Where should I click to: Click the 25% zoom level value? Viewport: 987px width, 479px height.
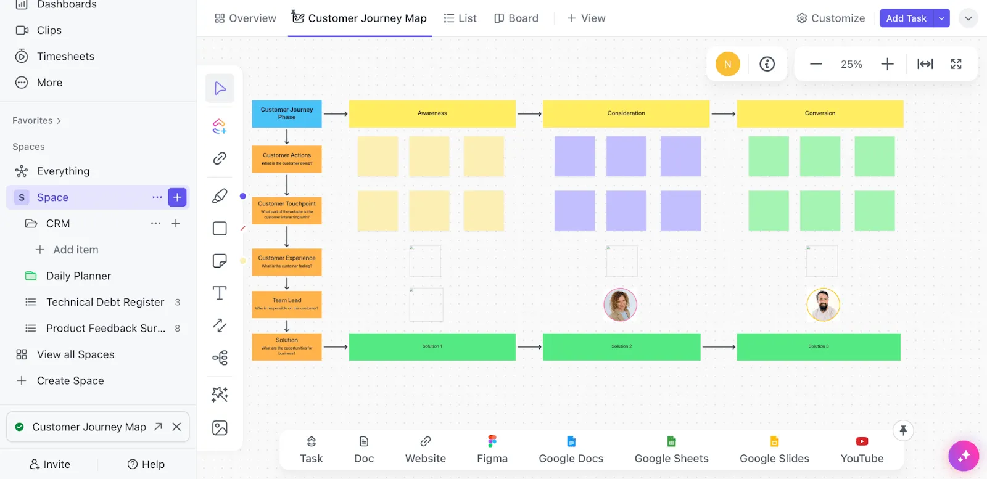(x=851, y=64)
